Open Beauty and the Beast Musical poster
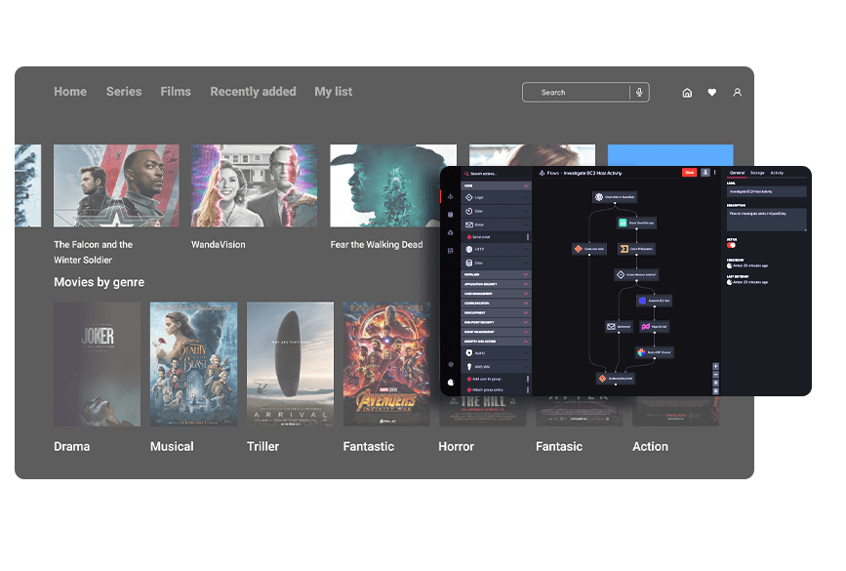Viewport: 846px width, 571px height. 194,364
